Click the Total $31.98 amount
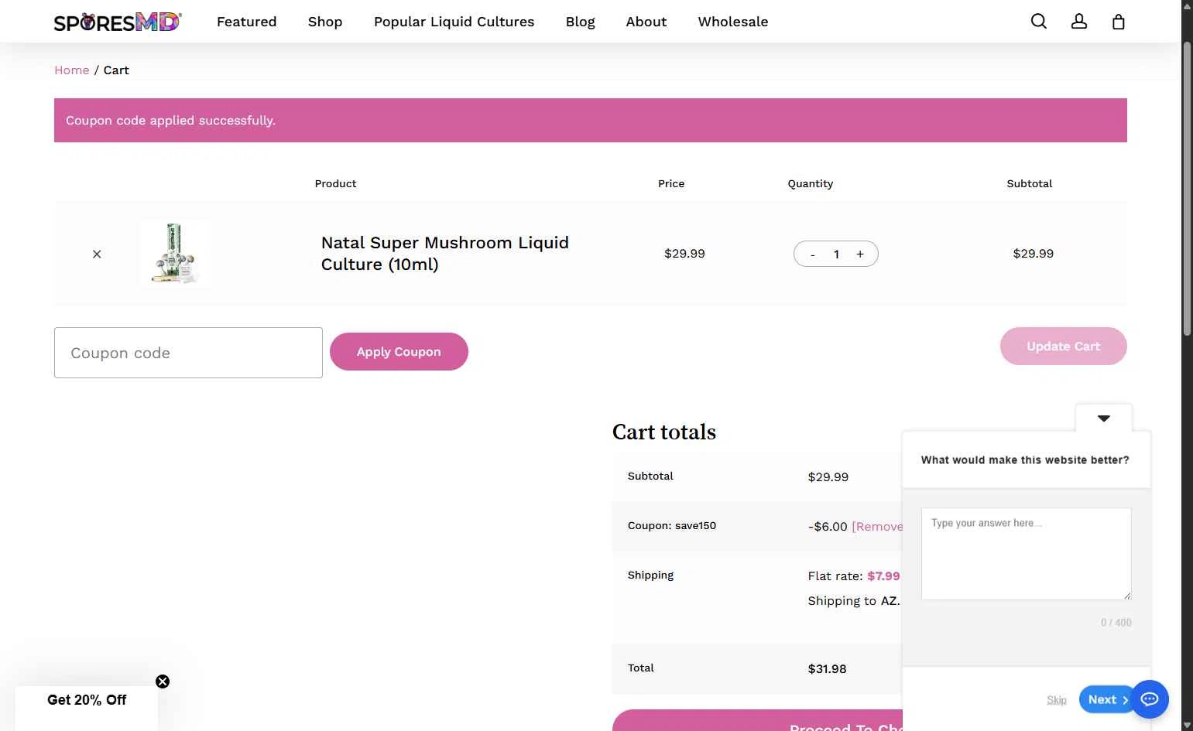This screenshot has height=731, width=1193. click(828, 669)
